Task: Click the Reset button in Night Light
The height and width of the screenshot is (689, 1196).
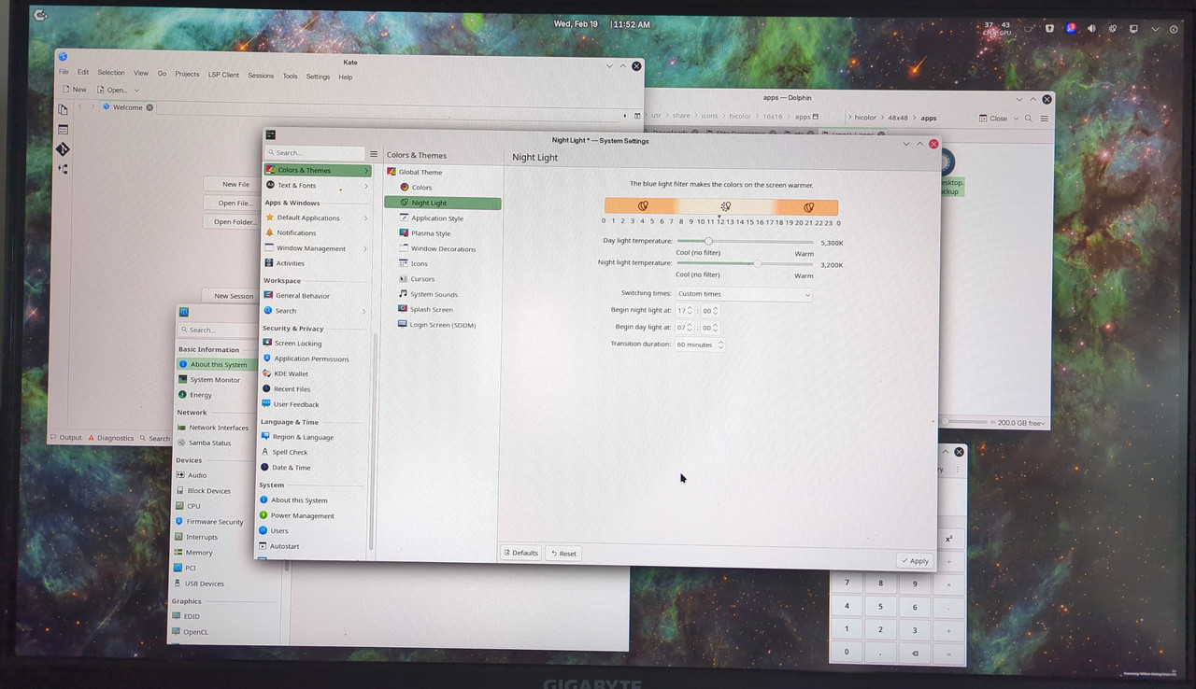Action: point(563,554)
